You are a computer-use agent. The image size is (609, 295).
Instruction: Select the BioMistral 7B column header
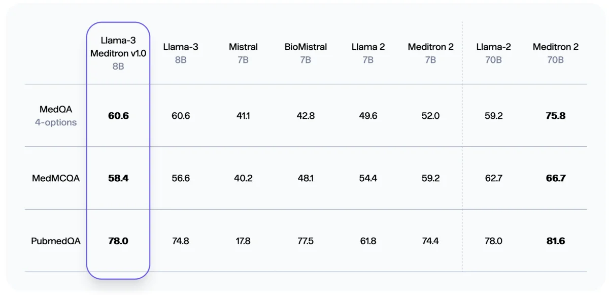pyautogui.click(x=306, y=53)
